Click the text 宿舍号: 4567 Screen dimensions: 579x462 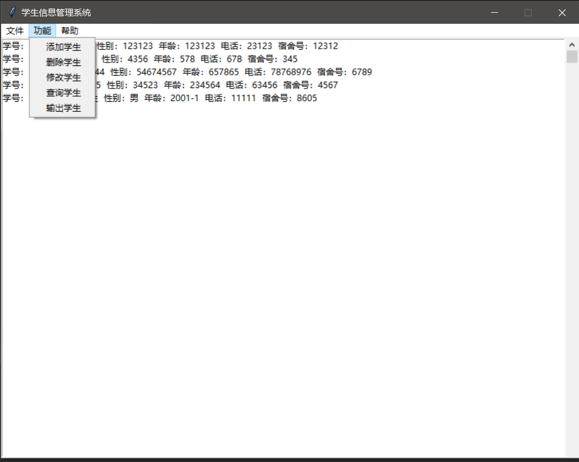click(x=311, y=85)
